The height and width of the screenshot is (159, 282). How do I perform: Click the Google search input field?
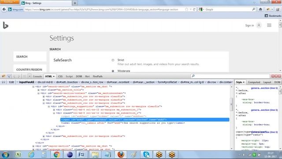[228, 9]
